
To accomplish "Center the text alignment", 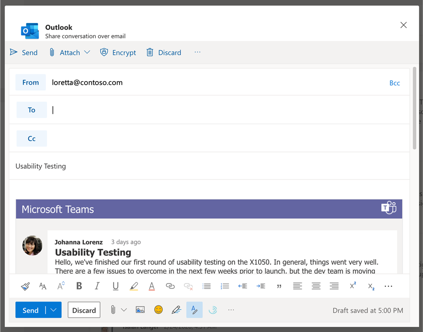I will point(316,286).
